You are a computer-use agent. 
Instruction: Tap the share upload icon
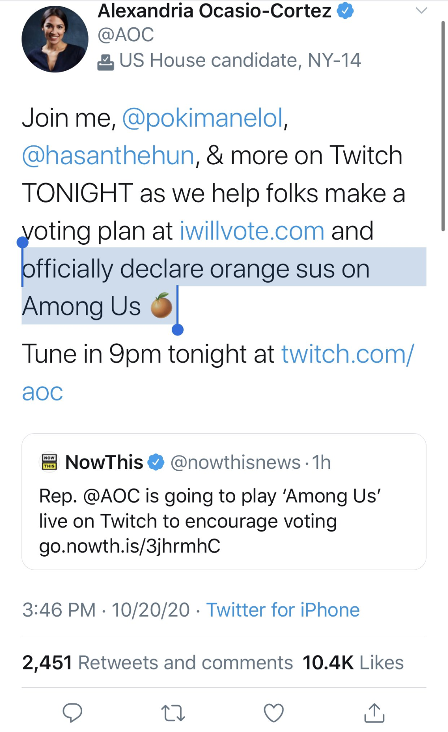374,713
